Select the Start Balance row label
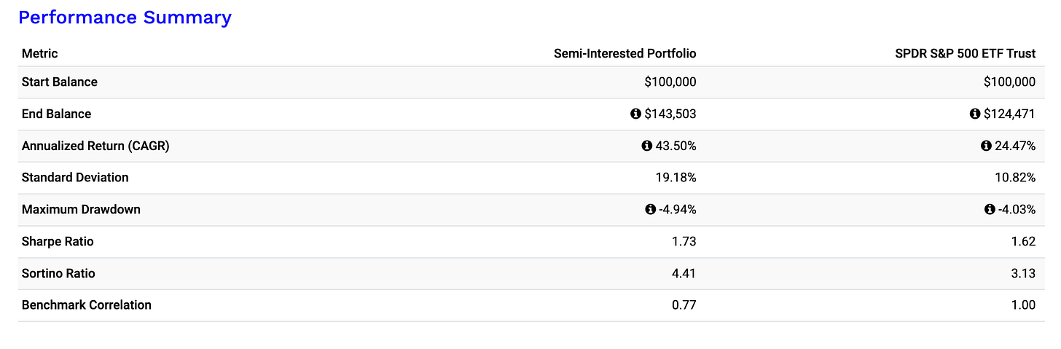This screenshot has width=1061, height=349. [x=60, y=82]
